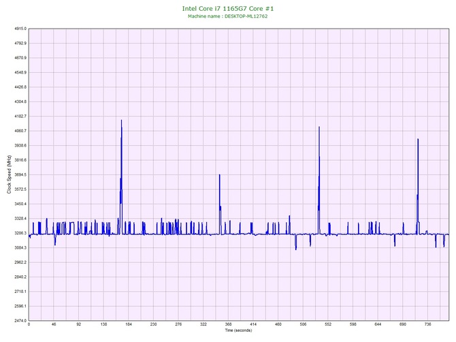
Task: Click the 414 tick on time axis
Action: coord(253,324)
